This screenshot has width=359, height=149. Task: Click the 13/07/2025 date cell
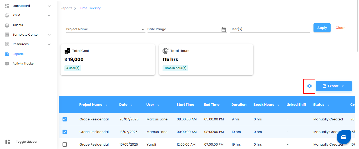click(129, 132)
